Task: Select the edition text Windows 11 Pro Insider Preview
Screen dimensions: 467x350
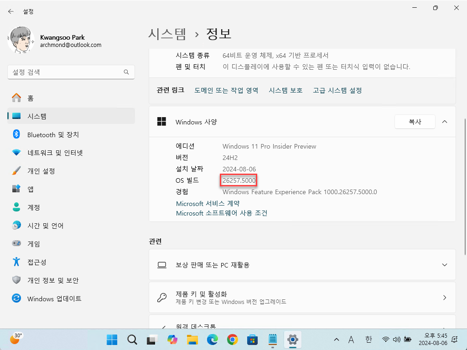Action: point(269,146)
